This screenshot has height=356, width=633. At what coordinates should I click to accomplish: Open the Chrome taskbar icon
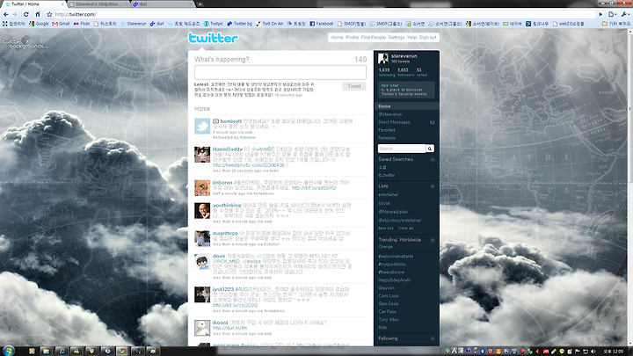click(x=121, y=351)
